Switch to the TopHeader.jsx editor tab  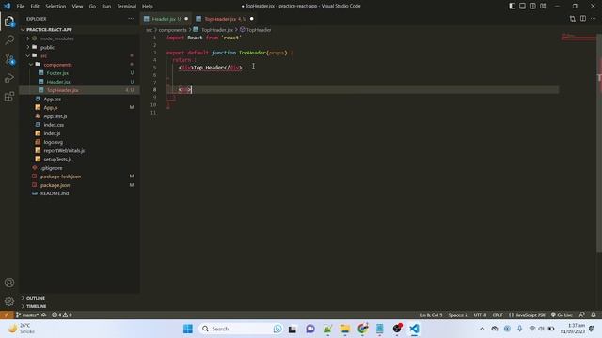point(225,19)
